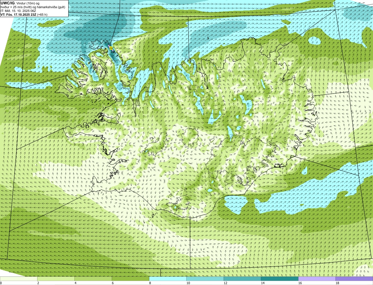This screenshot has width=373, height=285.
Task: Click the scale label "14"
Action: point(263,283)
